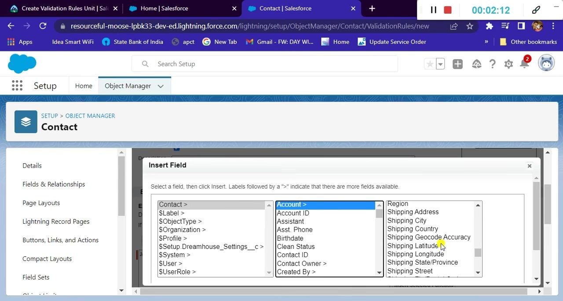Open Fields & Relationships in sidebar
This screenshot has width=563, height=301.
tap(54, 184)
